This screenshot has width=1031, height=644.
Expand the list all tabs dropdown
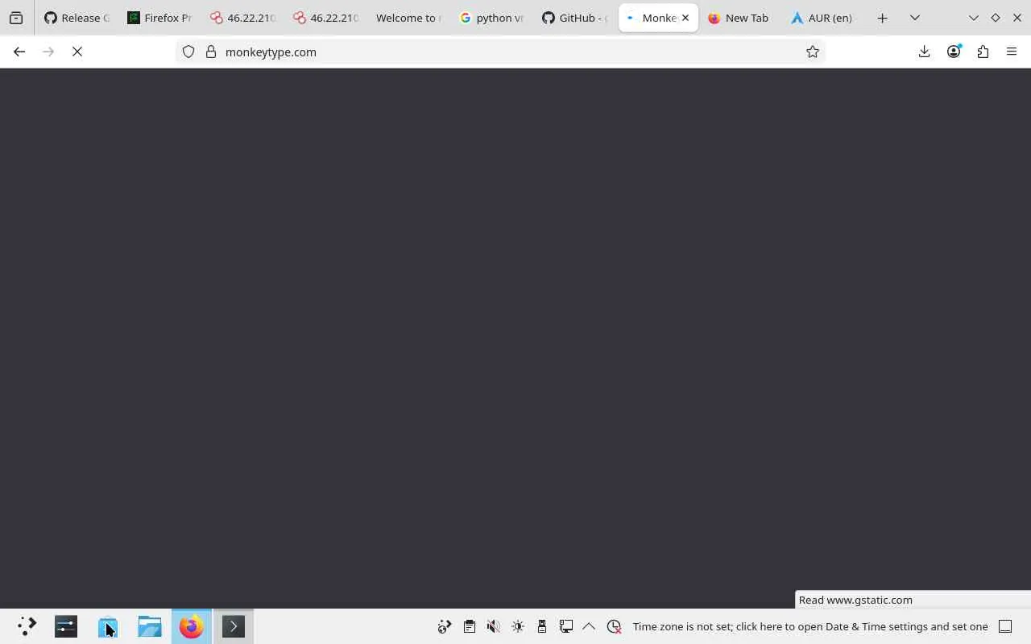[915, 18]
